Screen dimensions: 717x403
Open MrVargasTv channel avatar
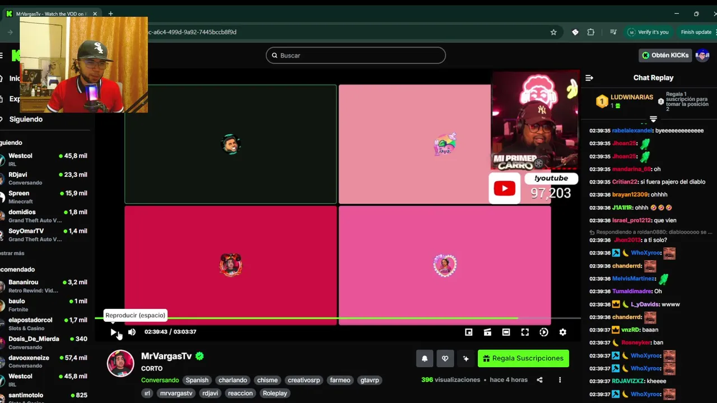coord(120,363)
